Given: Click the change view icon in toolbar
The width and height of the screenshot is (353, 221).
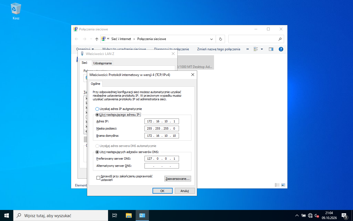Looking at the screenshot, I should coord(256,49).
